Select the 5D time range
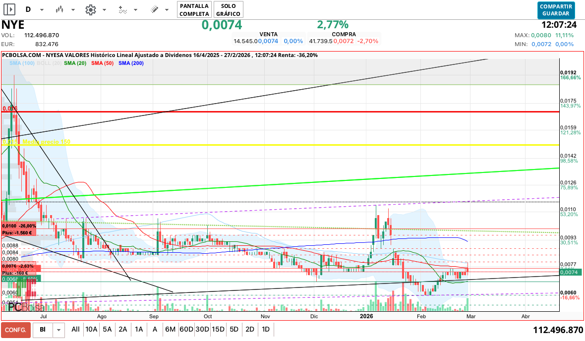This screenshot has width=585, height=341. (x=234, y=330)
